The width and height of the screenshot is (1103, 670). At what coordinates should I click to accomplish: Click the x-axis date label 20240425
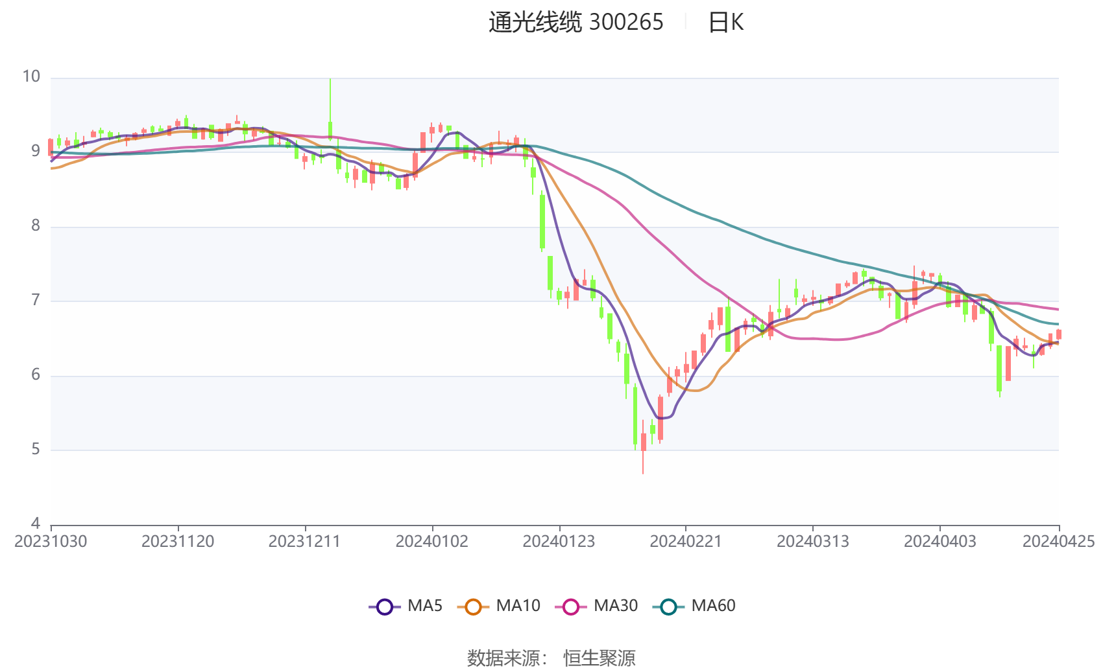pyautogui.click(x=1059, y=542)
